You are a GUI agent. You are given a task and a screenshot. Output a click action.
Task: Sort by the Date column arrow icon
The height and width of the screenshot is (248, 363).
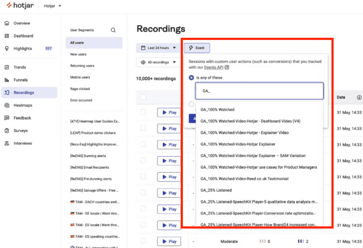[359, 97]
